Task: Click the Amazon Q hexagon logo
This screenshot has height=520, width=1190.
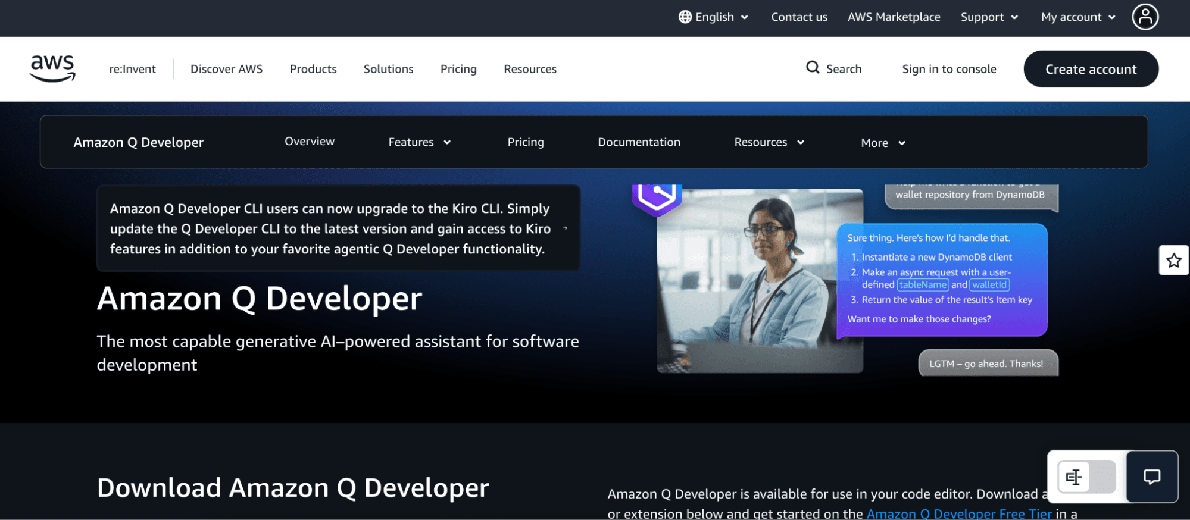Action: pyautogui.click(x=657, y=198)
